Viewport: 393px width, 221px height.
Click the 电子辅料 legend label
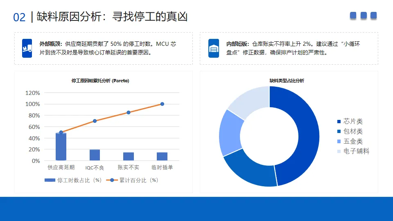click(356, 151)
